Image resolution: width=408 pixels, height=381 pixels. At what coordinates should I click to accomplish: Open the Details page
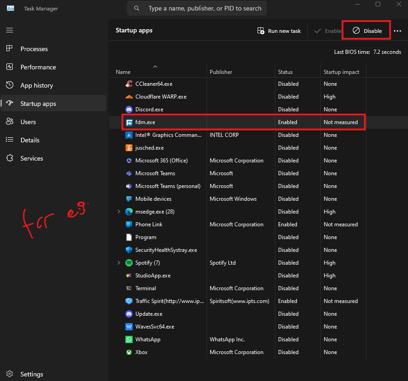click(53, 140)
